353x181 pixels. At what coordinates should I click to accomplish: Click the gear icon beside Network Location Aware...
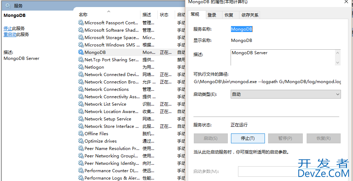tap(81, 111)
